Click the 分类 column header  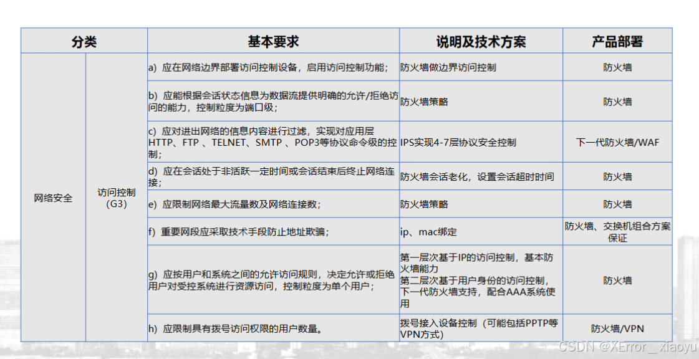(x=84, y=41)
